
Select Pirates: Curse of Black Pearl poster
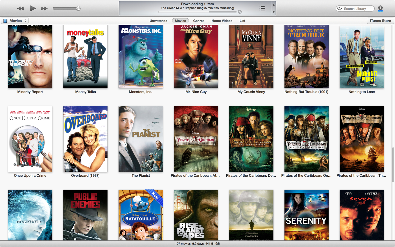(x=362, y=139)
